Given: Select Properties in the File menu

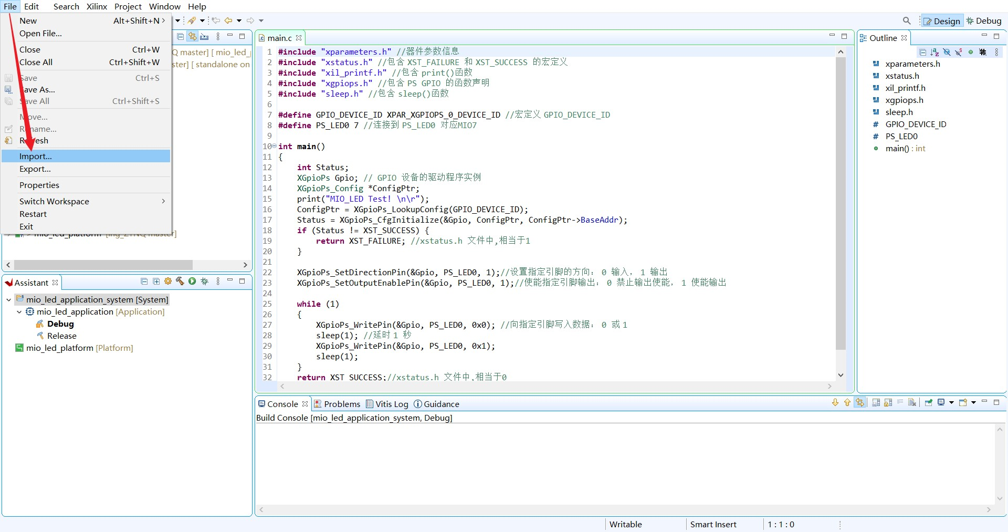Looking at the screenshot, I should coord(86,185).
